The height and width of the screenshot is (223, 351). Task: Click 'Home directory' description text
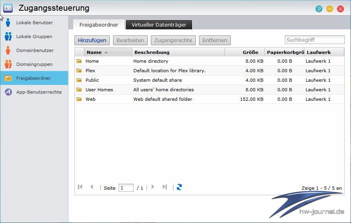151,61
